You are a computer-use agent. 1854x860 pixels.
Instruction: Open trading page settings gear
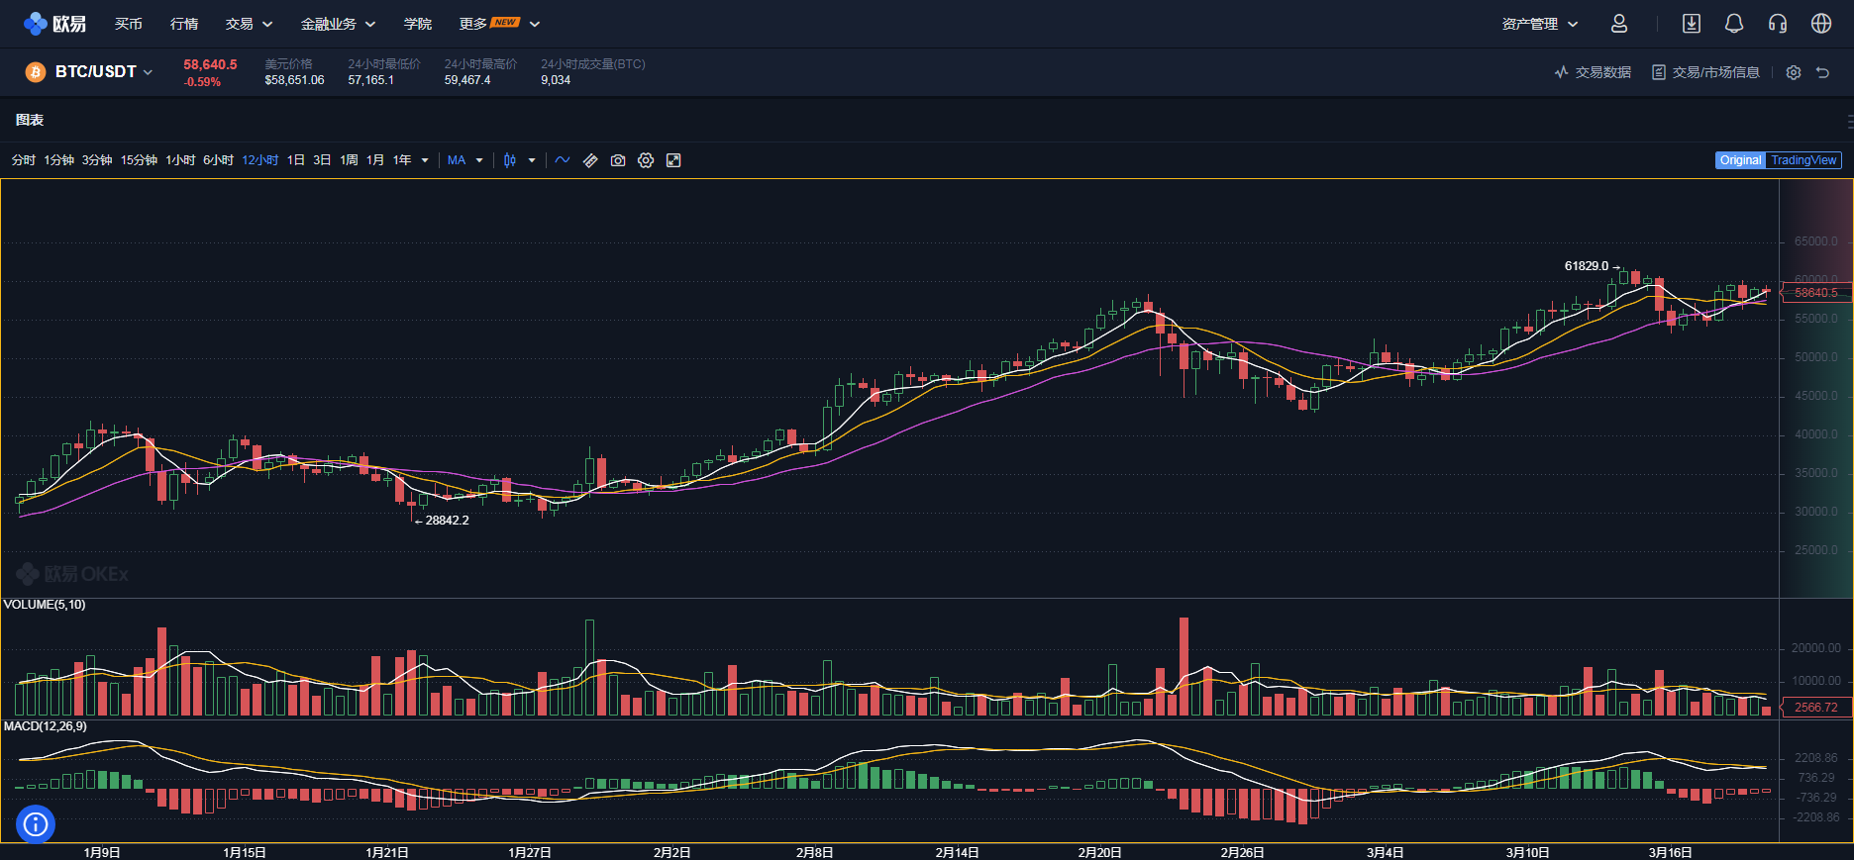coord(1794,72)
